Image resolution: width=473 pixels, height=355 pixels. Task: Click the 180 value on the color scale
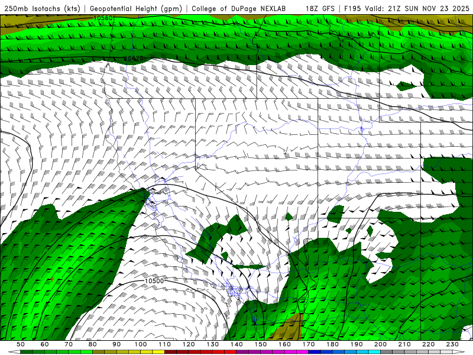coord(332,344)
